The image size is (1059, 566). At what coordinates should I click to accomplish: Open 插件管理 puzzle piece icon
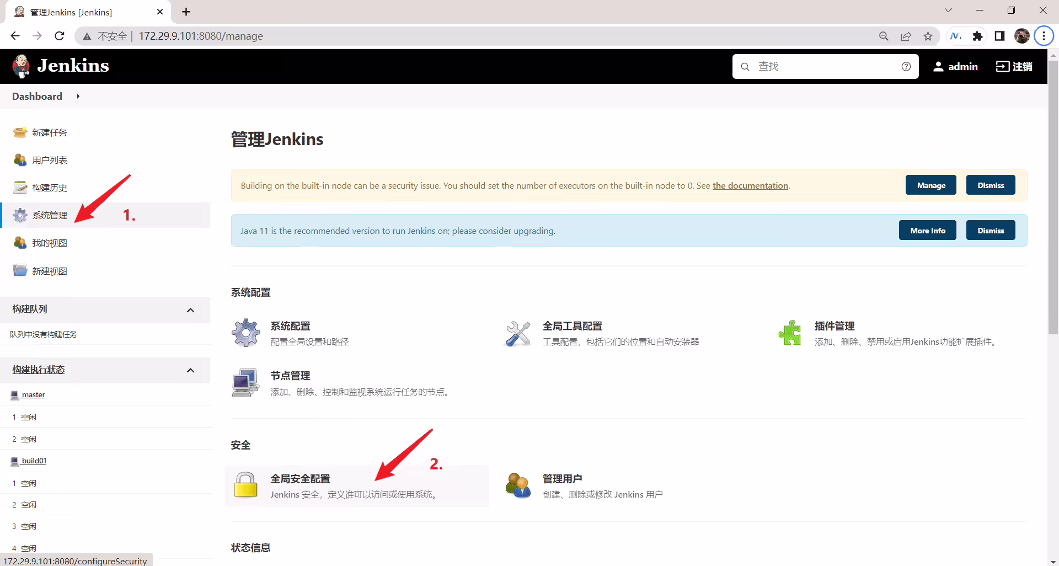point(790,333)
